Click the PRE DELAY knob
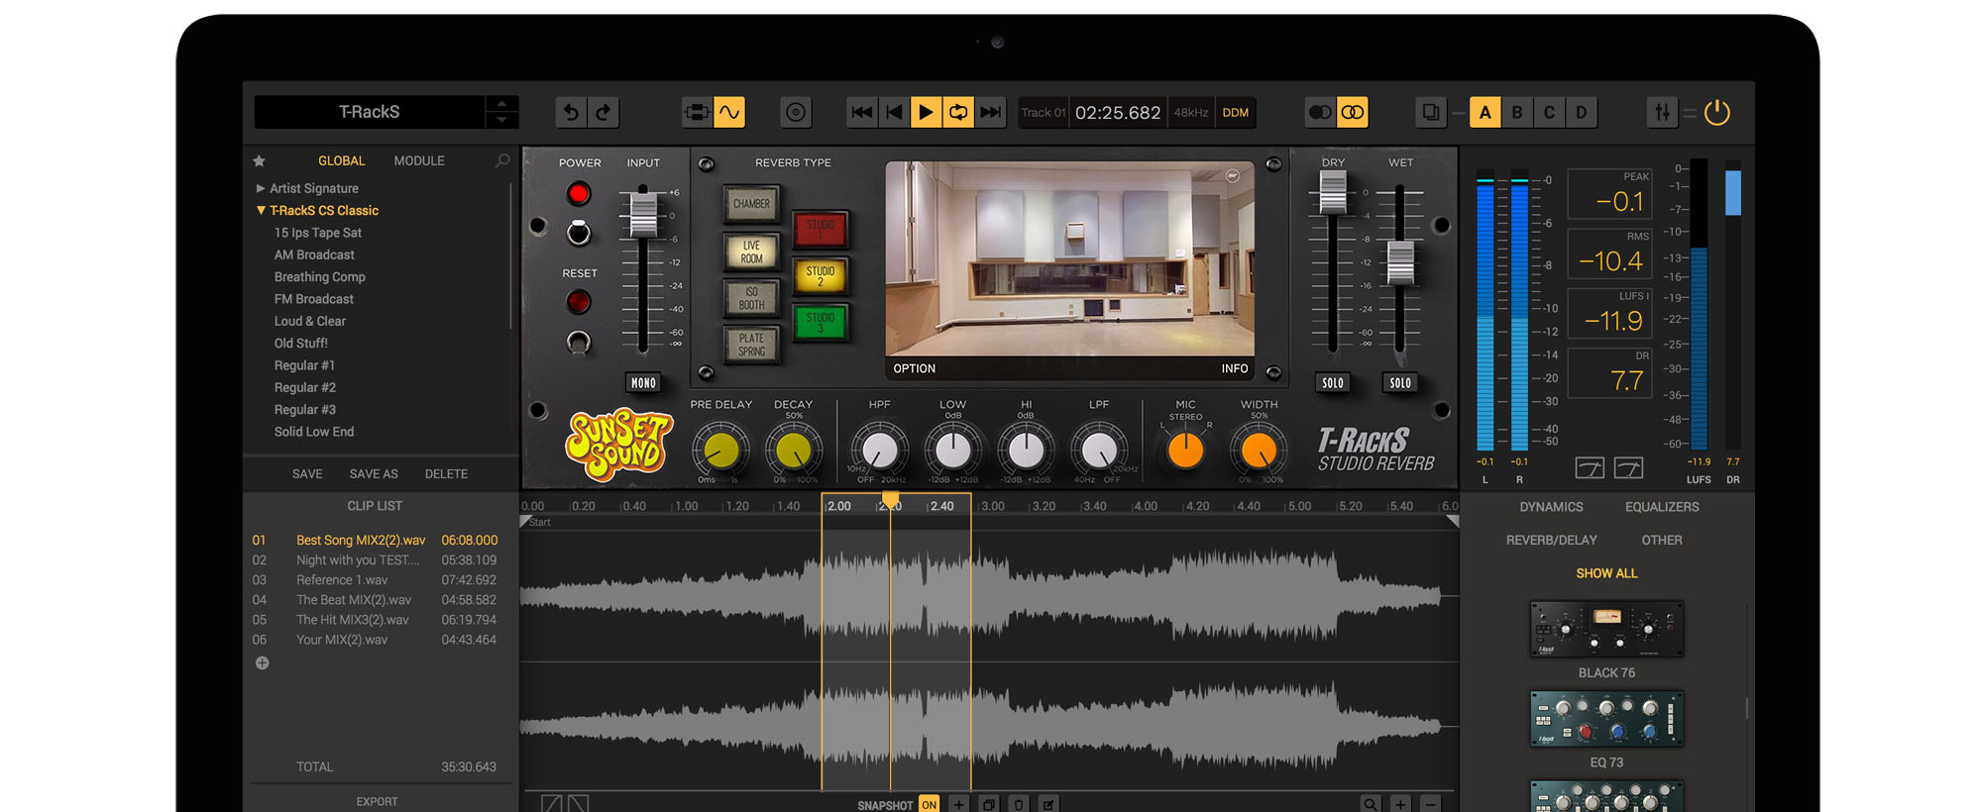 [x=720, y=451]
